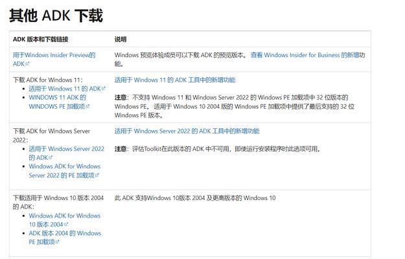Click the external-link icon after WINDOWS PE 加载项
405x259 pixels.
(x=87, y=106)
